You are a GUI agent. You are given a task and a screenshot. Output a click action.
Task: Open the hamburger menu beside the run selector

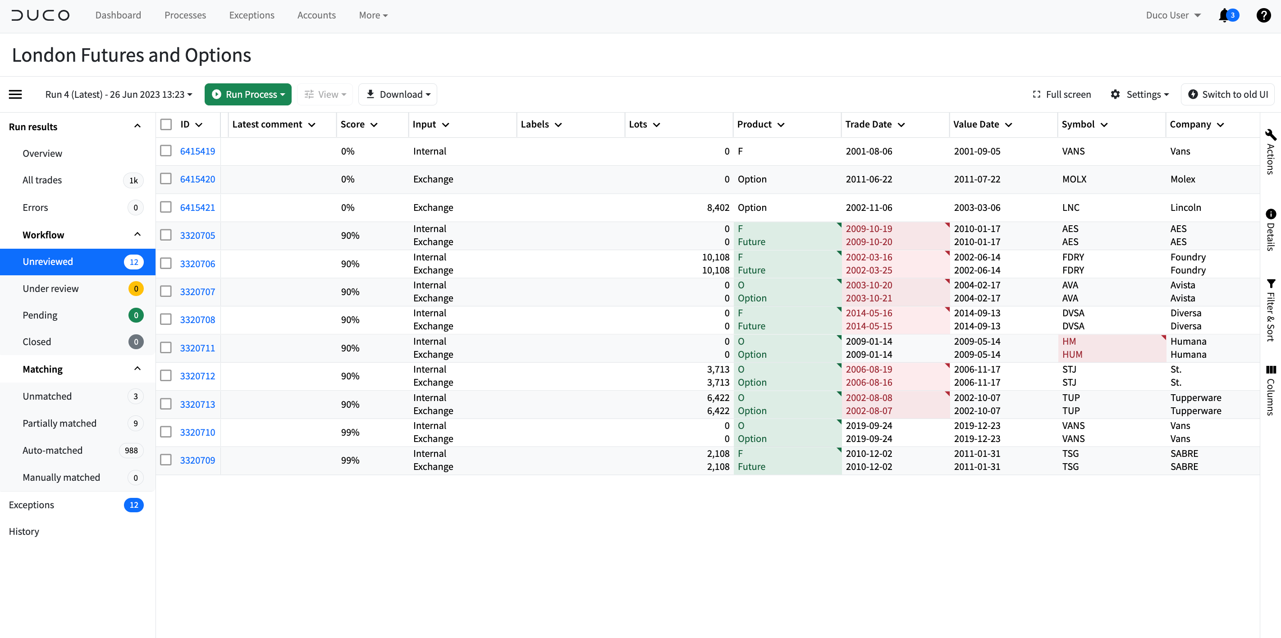pyautogui.click(x=15, y=94)
